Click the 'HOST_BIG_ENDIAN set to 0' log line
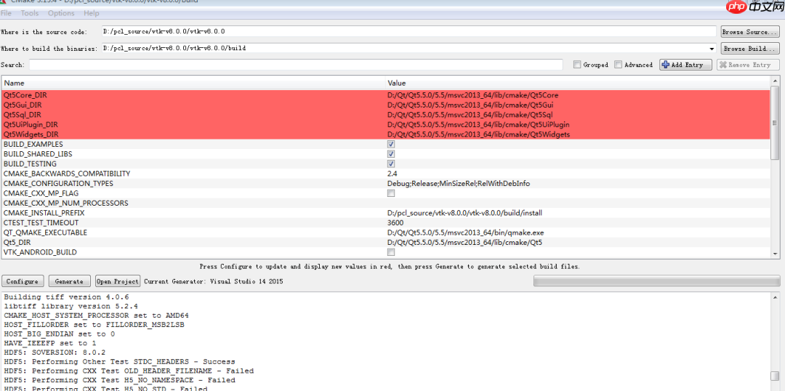Image resolution: width=785 pixels, height=391 pixels. pos(60,334)
